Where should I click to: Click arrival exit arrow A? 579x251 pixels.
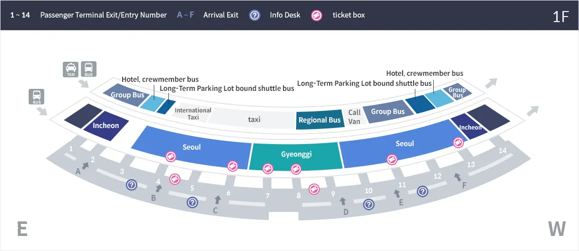pyautogui.click(x=85, y=166)
